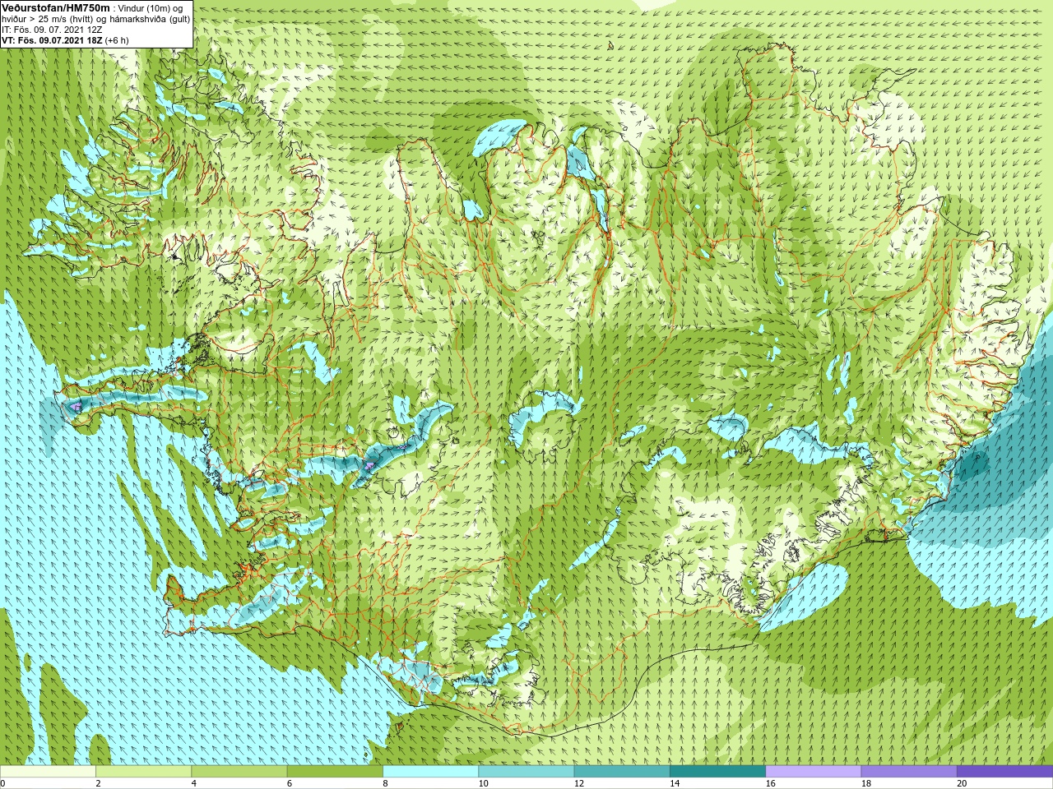Select the light lavender 16–18 m/s legend swatch

tap(813, 772)
